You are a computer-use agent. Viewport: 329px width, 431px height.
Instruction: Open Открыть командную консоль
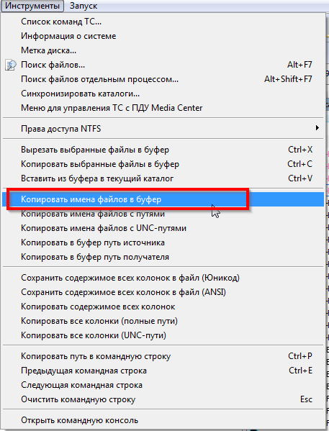coord(163,420)
